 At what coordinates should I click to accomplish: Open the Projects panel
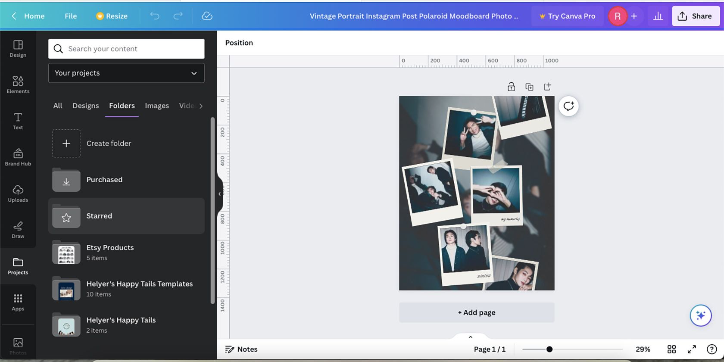pyautogui.click(x=18, y=265)
